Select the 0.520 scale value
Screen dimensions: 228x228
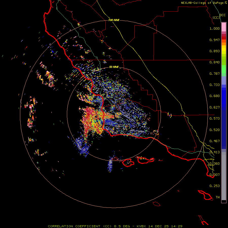215,130
